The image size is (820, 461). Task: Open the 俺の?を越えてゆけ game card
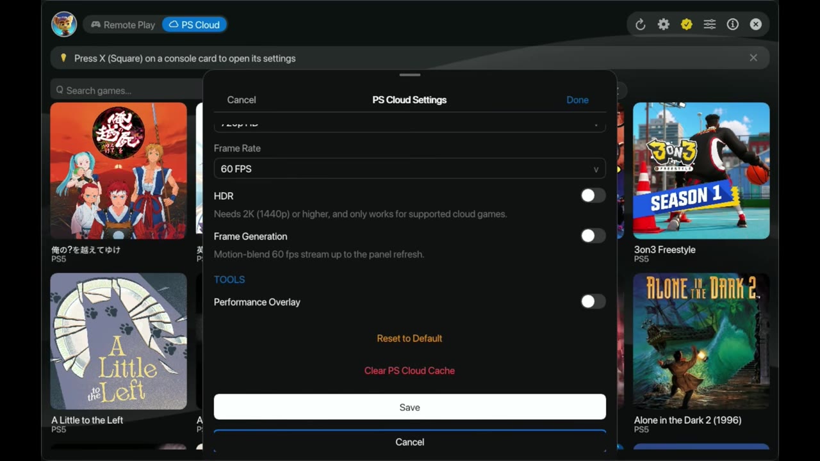click(119, 170)
